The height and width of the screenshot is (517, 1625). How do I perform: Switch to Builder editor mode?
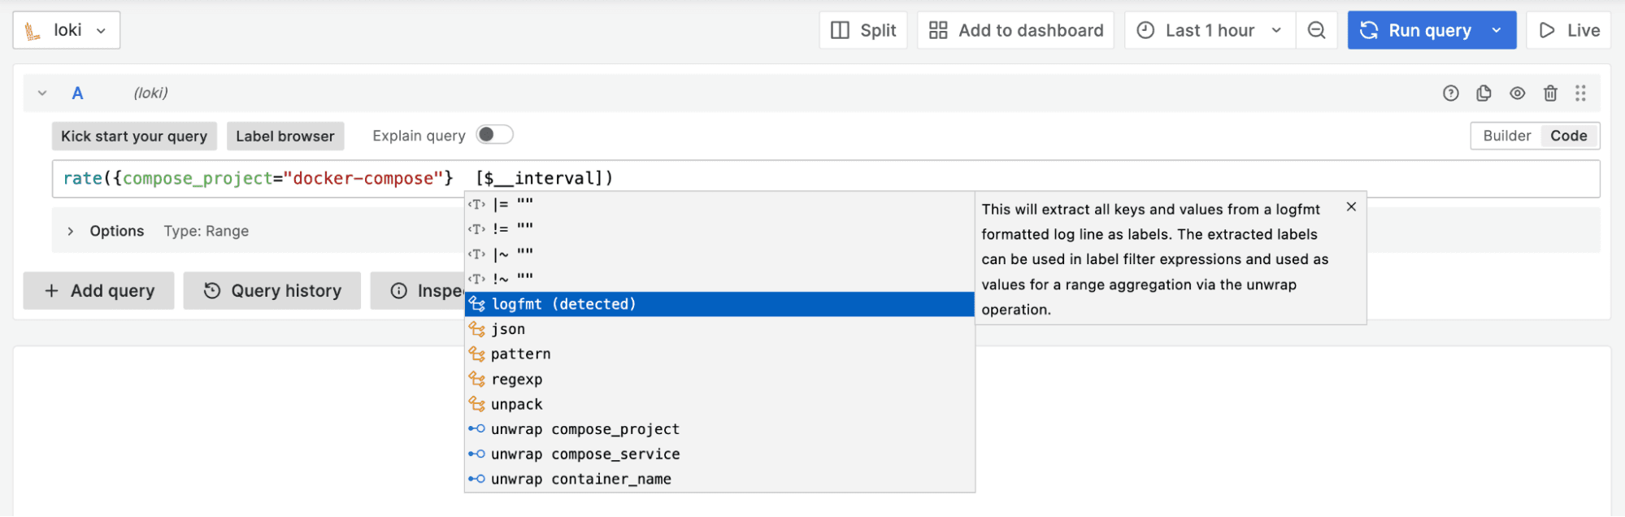1506,136
